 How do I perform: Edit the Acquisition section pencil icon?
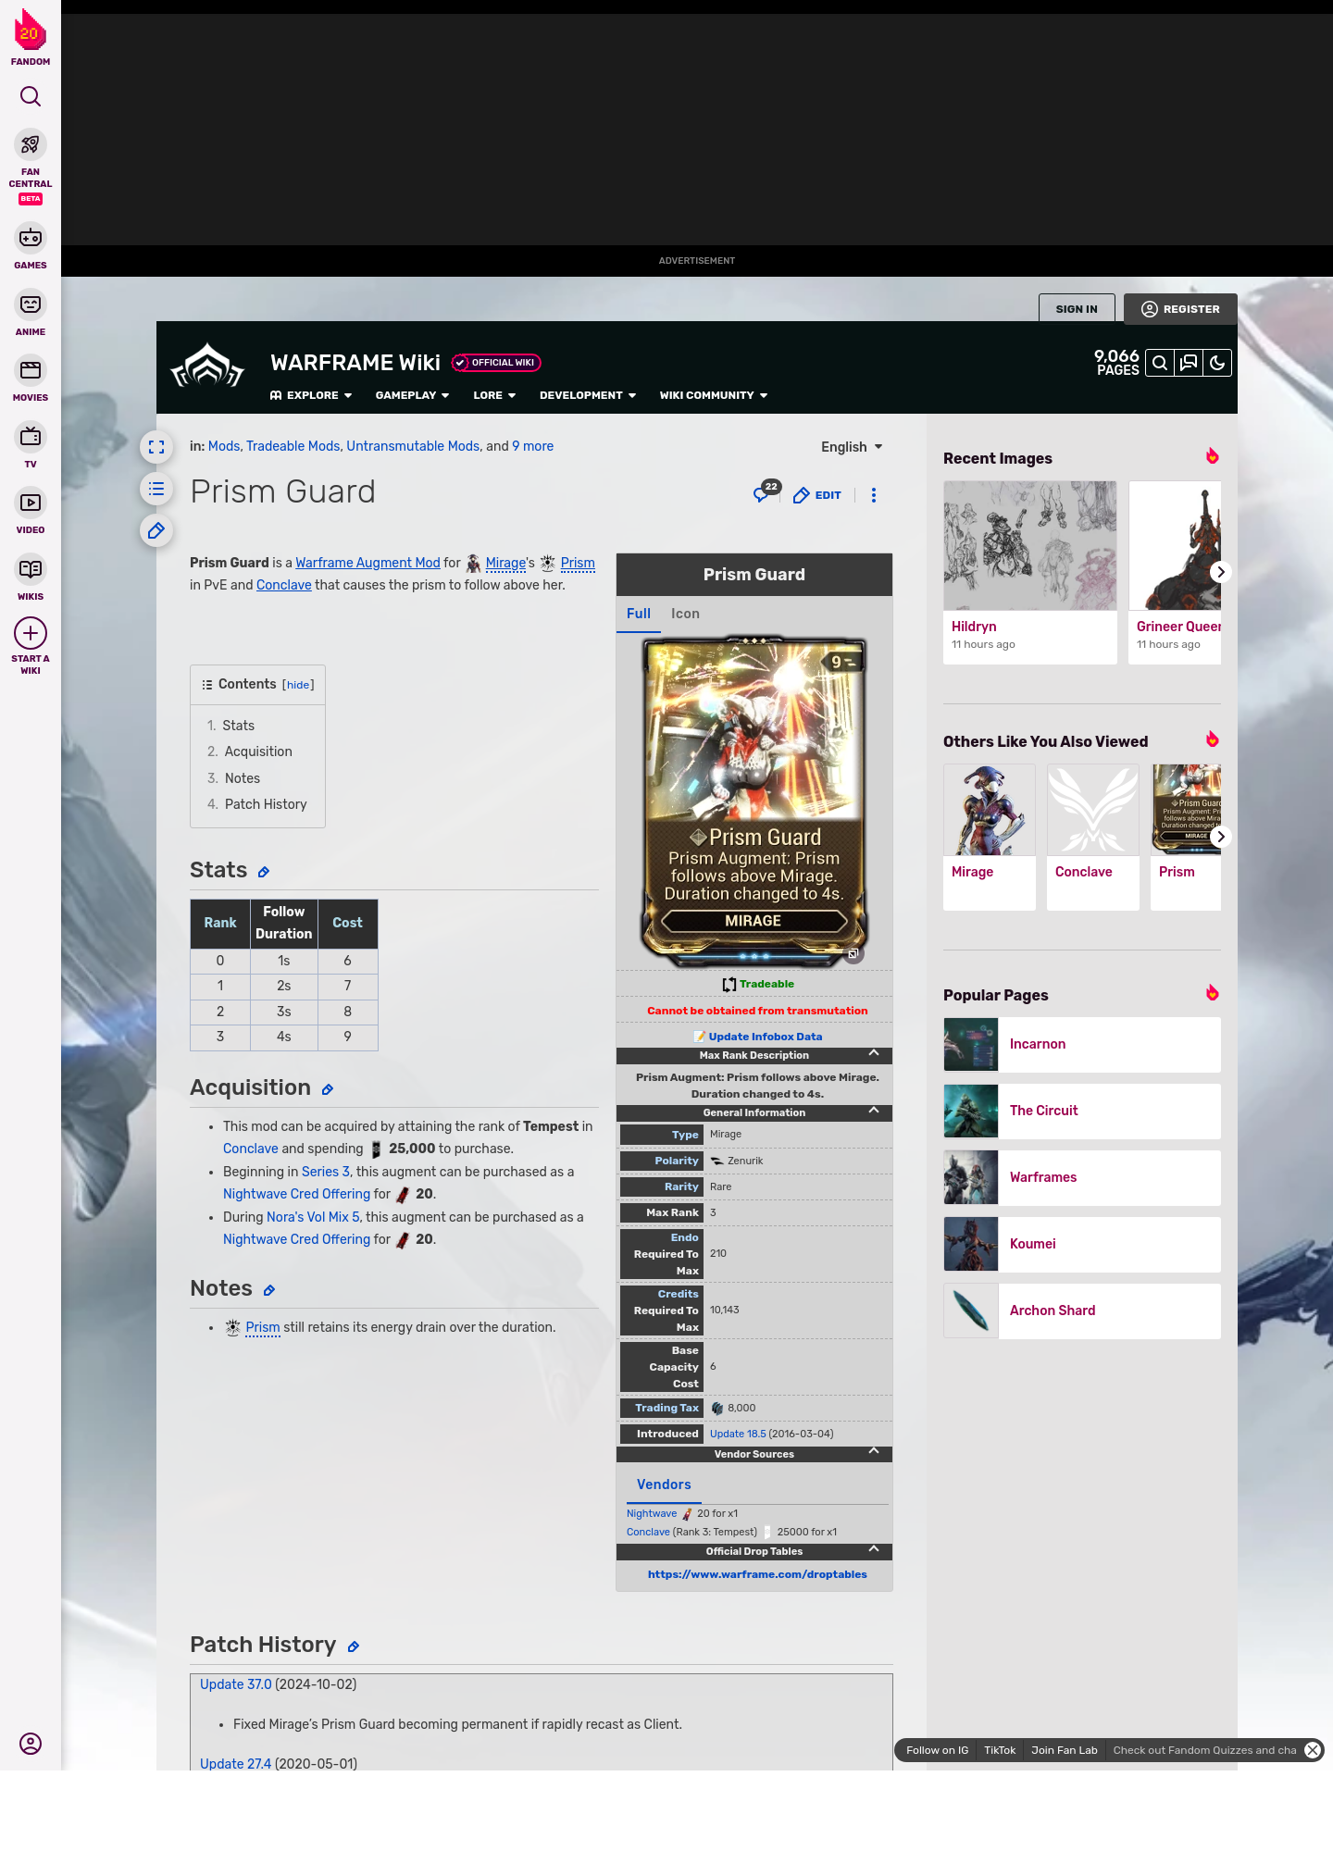(x=328, y=1089)
